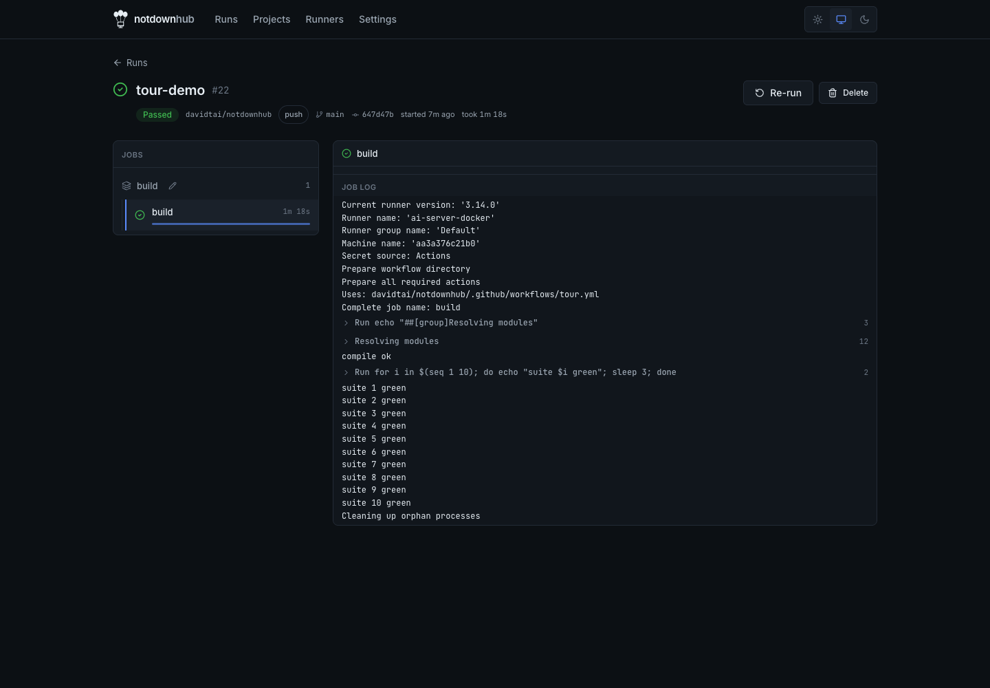Click the success check icon in build job row
The height and width of the screenshot is (688, 990).
(x=140, y=215)
